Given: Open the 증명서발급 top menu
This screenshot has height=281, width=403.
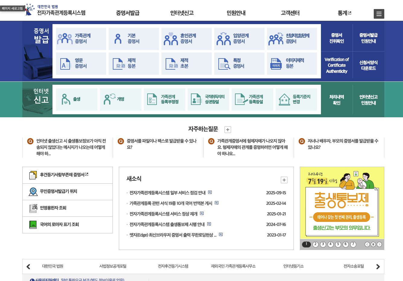Looking at the screenshot, I should click(x=128, y=13).
